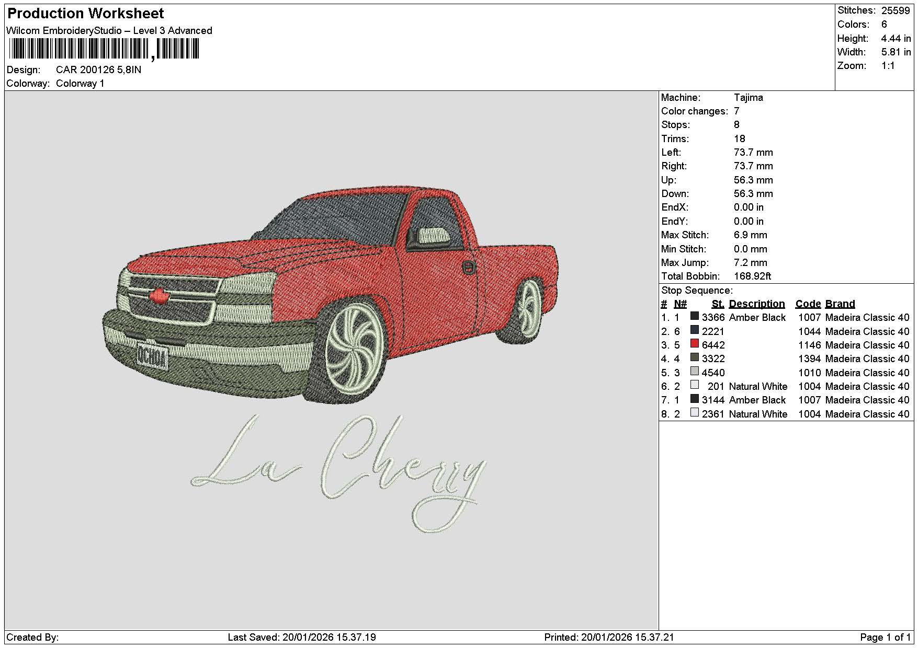Screen dimensions: 918x648
Task: Click the Stops value "8"
Action: 736,125
